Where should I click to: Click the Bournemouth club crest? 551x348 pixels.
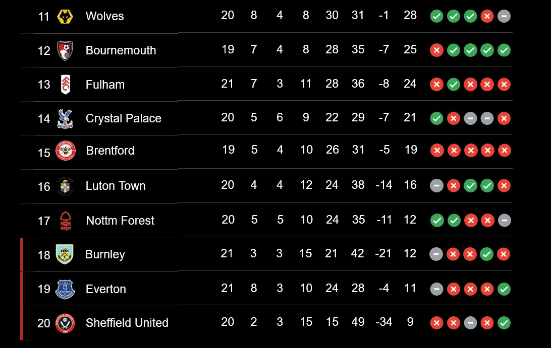pyautogui.click(x=65, y=50)
